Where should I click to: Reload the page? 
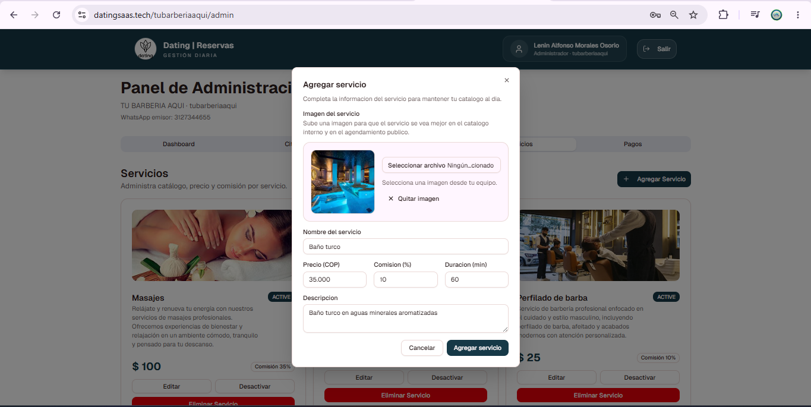tap(56, 15)
